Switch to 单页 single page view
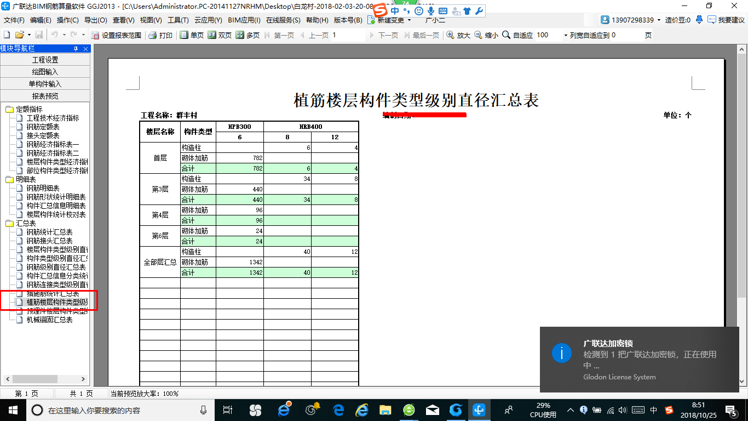This screenshot has width=748, height=421. [x=192, y=35]
